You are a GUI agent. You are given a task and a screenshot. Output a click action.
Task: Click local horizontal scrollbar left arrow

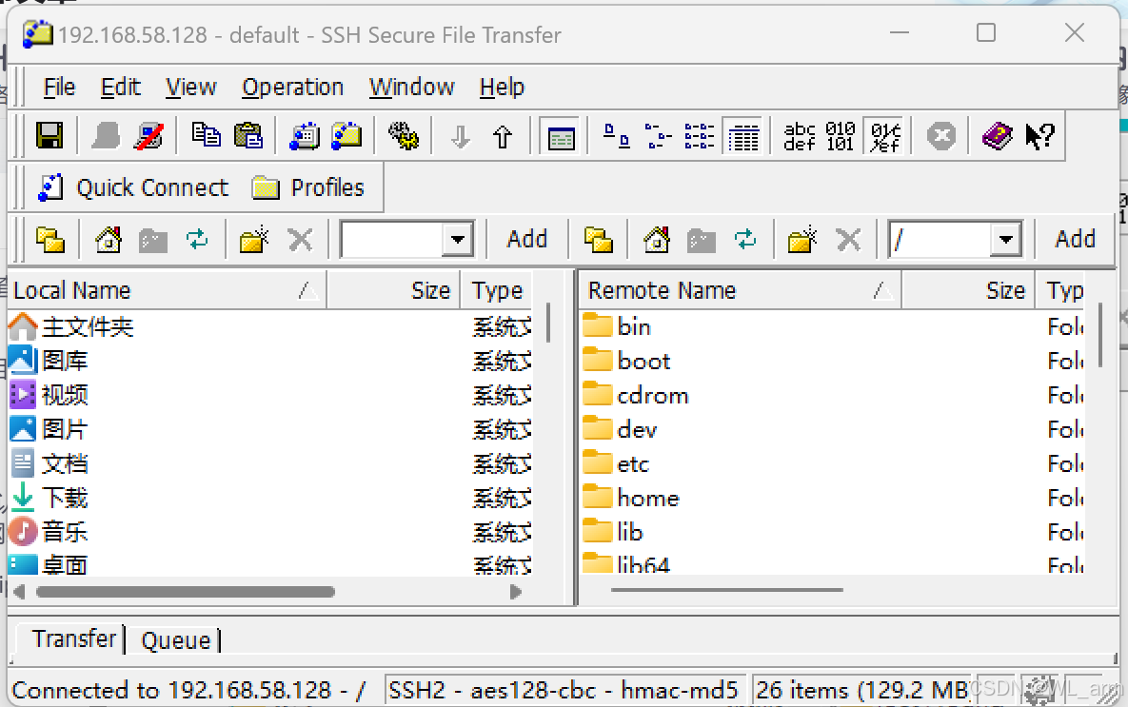[19, 592]
